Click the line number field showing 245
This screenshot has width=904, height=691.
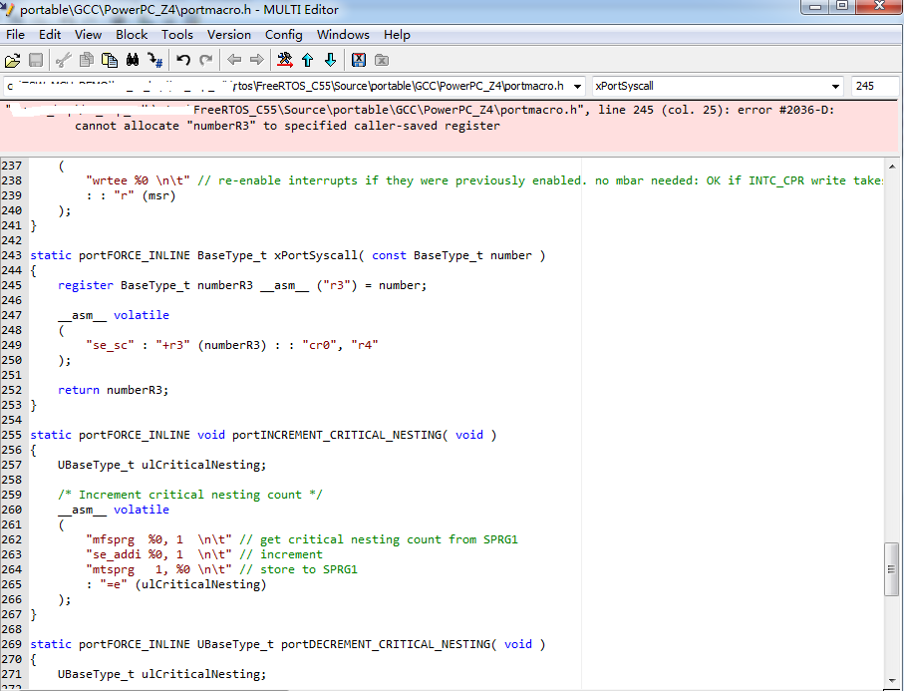pos(875,86)
